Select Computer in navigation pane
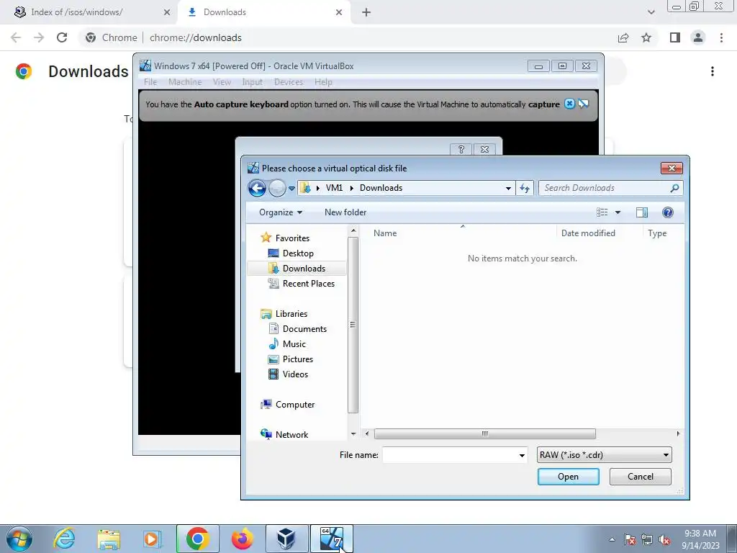 294,405
